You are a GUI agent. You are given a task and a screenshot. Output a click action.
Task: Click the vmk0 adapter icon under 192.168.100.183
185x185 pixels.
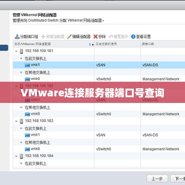[27, 149]
